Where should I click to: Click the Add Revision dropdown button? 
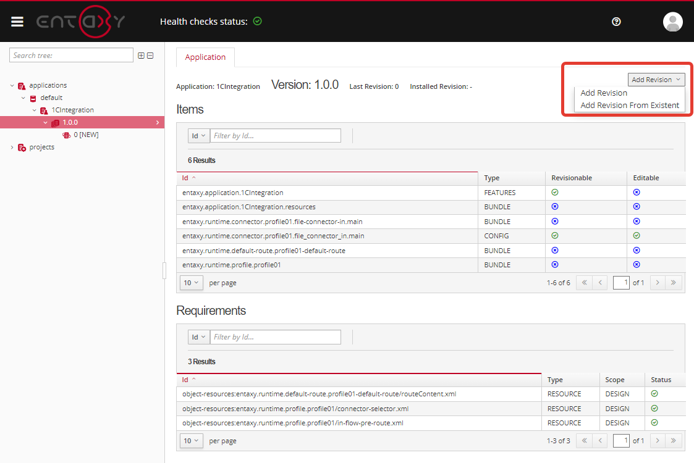pos(656,80)
